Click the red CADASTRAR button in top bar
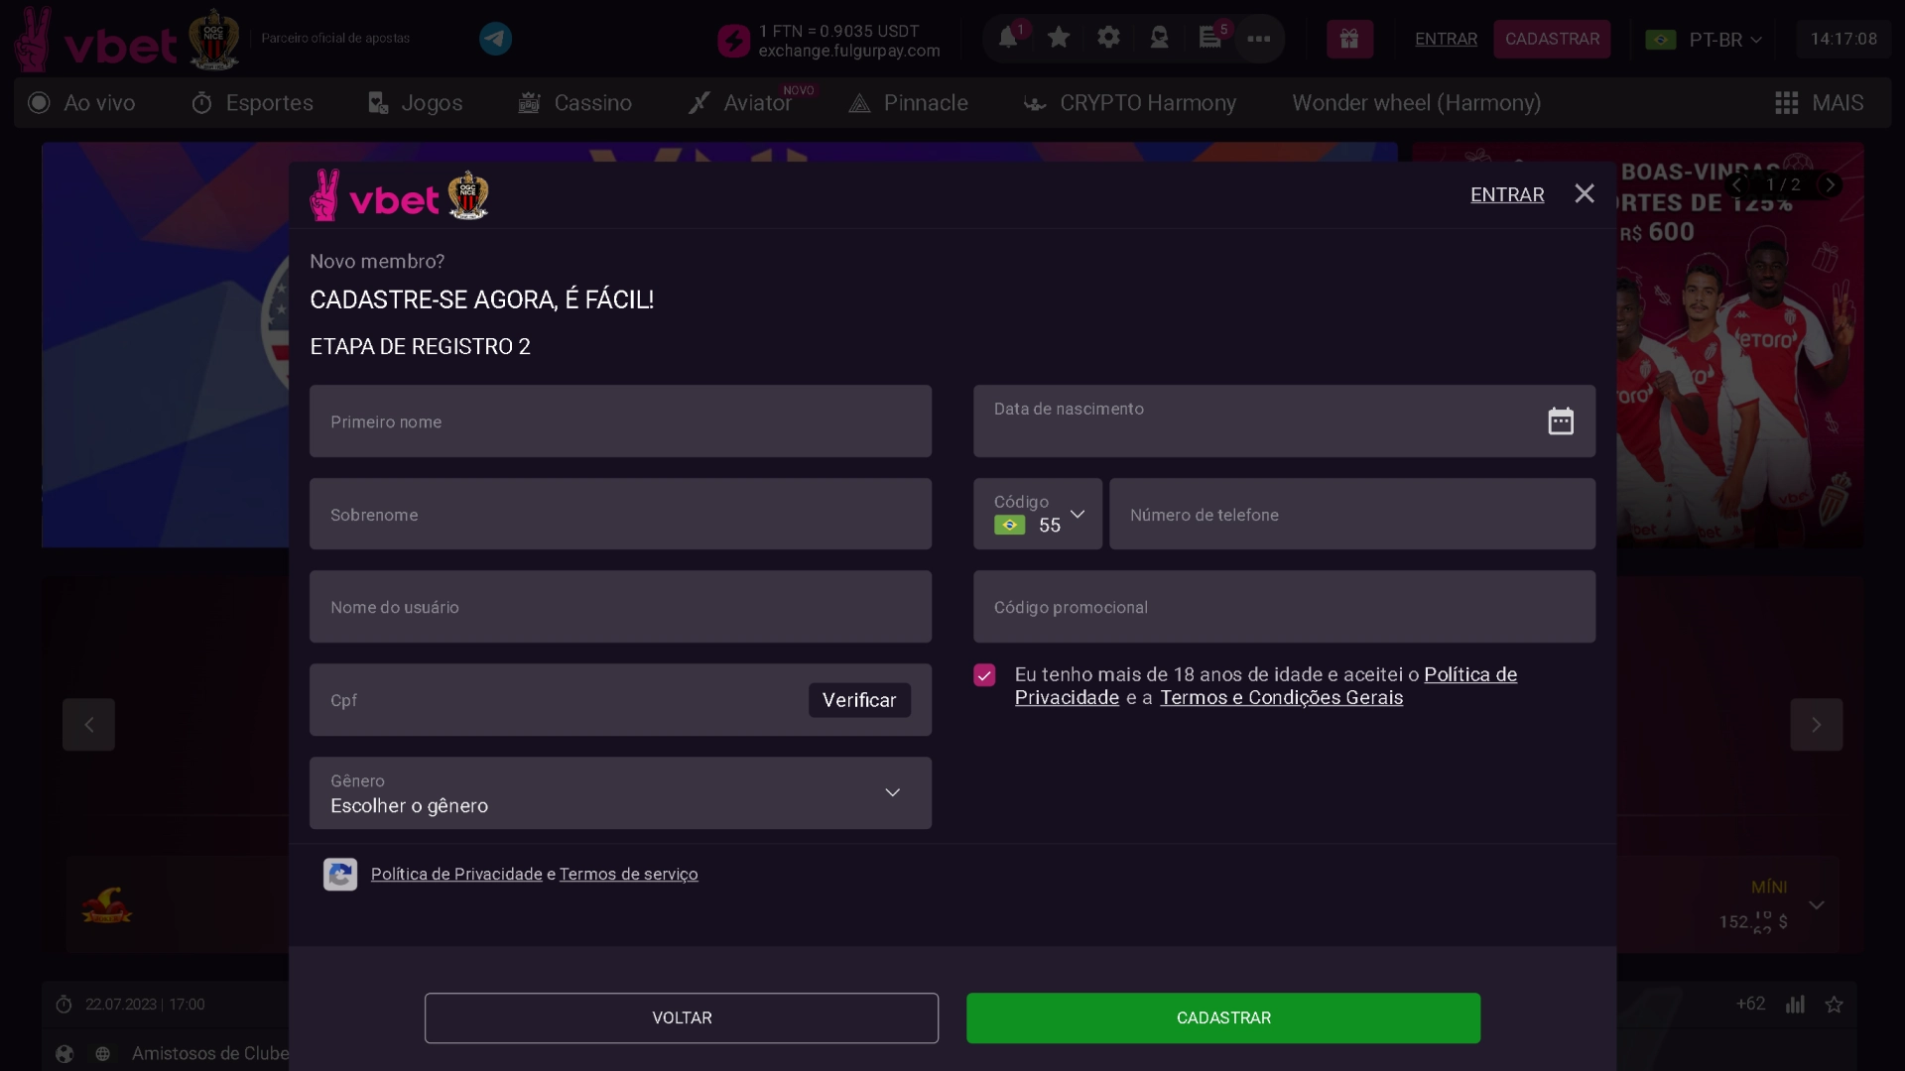The height and width of the screenshot is (1071, 1905). click(1552, 39)
